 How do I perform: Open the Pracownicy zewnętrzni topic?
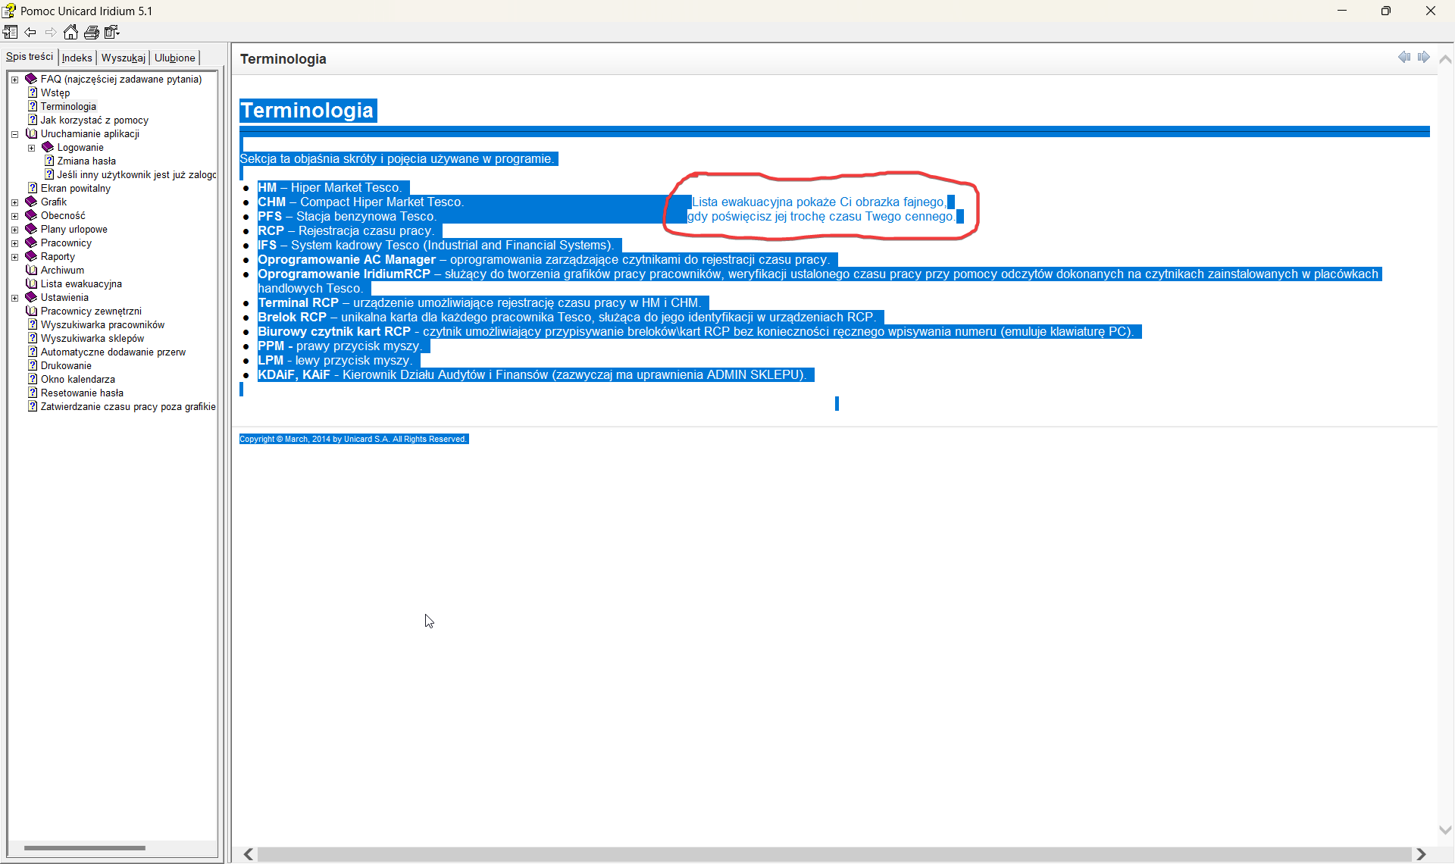click(x=91, y=311)
